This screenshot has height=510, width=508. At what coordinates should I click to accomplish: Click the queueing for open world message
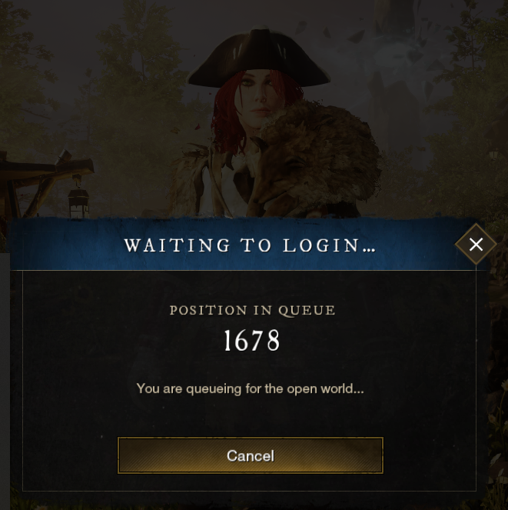[250, 388]
